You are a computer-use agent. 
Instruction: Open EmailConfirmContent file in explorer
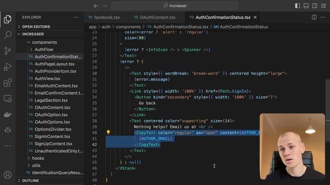pyautogui.click(x=50, y=93)
